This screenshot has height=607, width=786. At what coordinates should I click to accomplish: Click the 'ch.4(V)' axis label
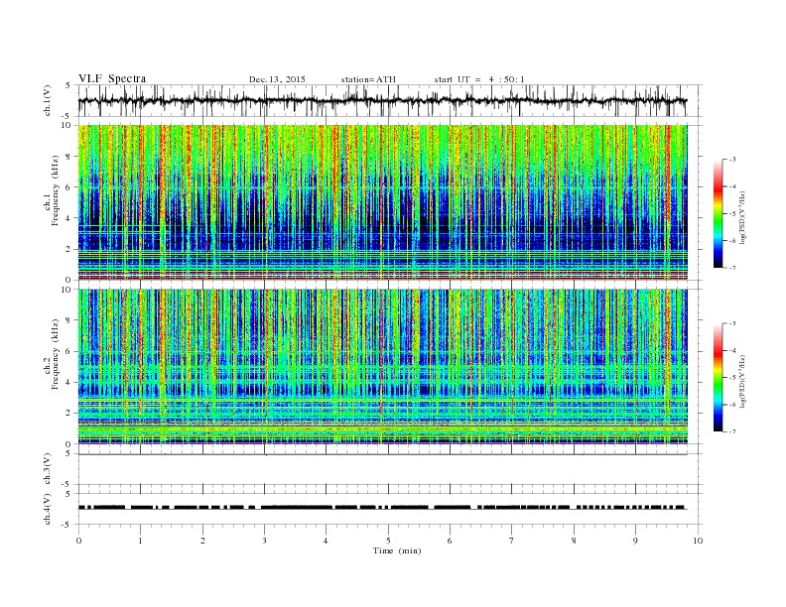pos(48,509)
